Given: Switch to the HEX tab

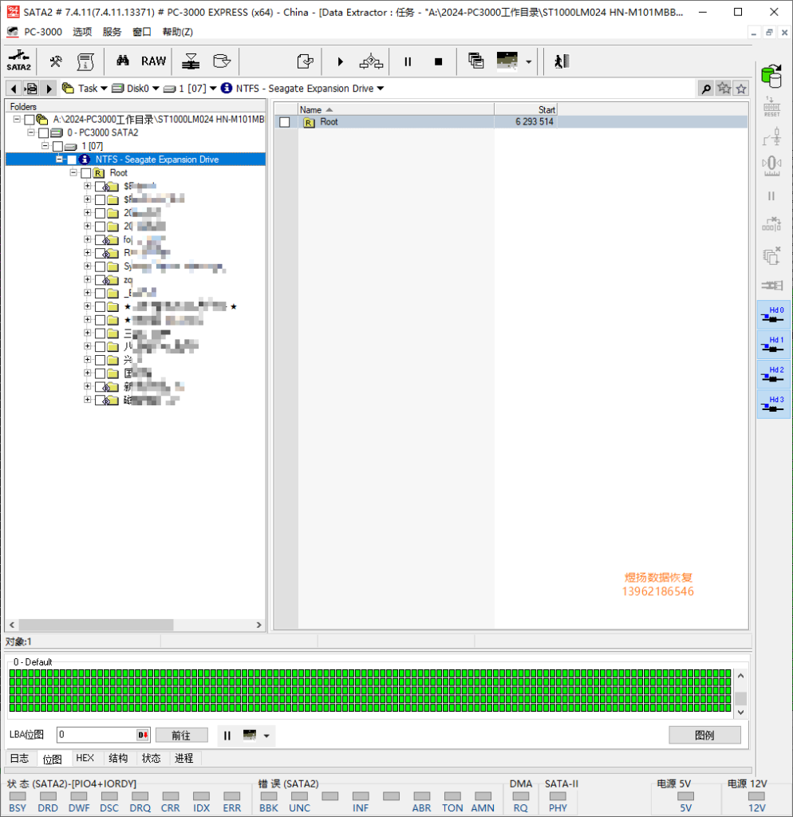Looking at the screenshot, I should [85, 758].
